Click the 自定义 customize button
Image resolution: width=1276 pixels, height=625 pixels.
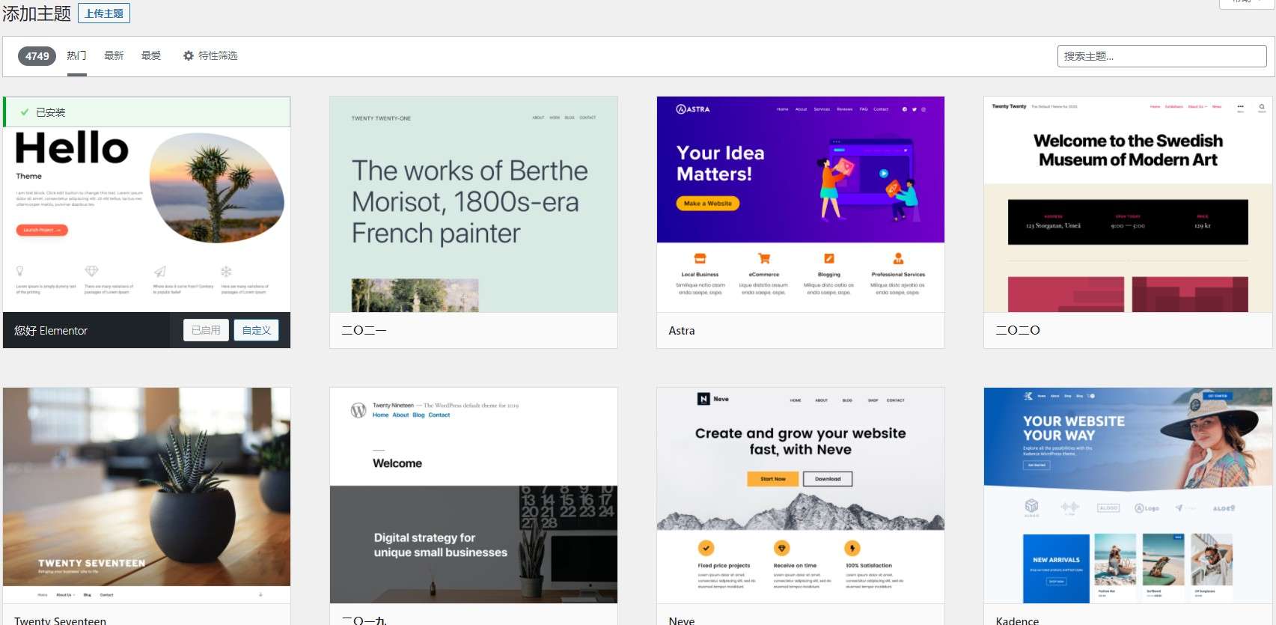(x=256, y=330)
